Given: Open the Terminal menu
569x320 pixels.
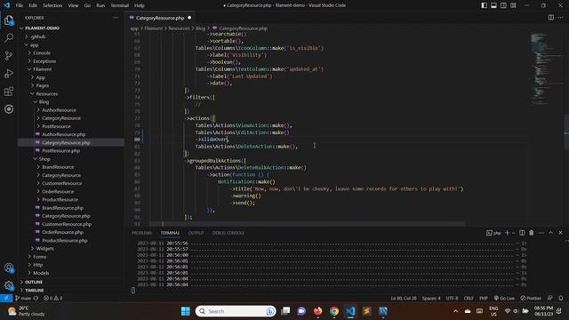Looking at the screenshot, I should point(120,5).
